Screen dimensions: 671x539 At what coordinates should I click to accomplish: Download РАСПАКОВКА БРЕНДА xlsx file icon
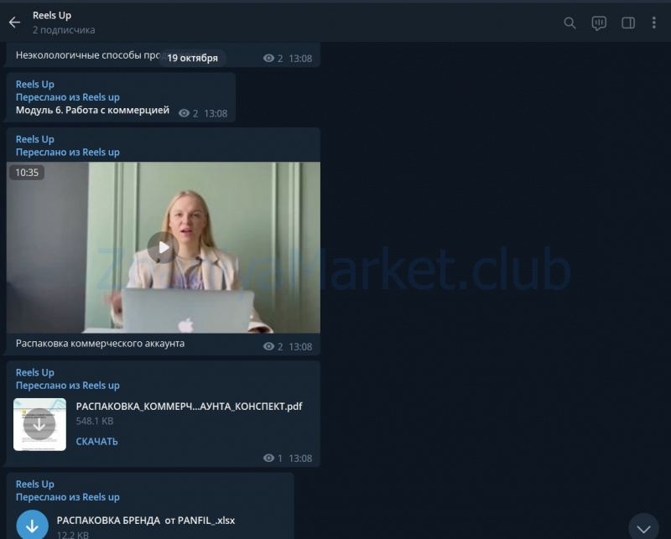click(x=33, y=526)
